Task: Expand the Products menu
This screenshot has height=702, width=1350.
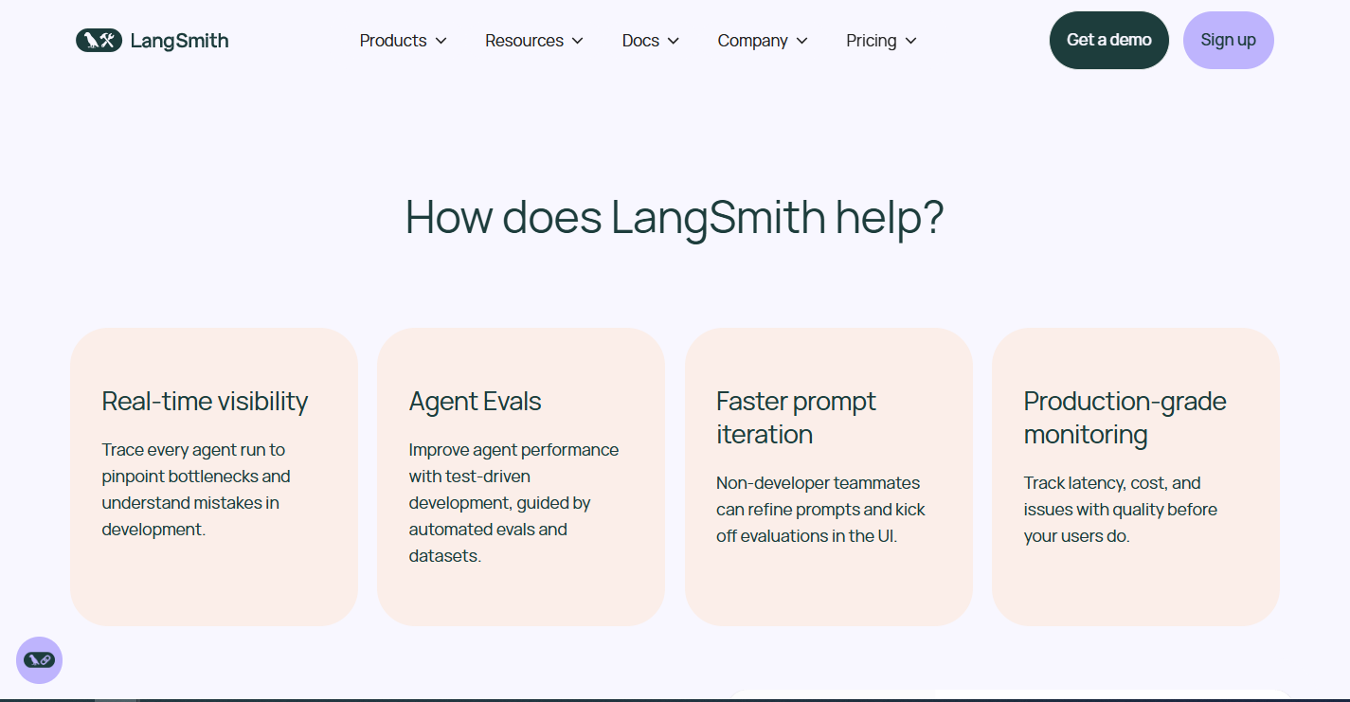Action: coord(404,41)
